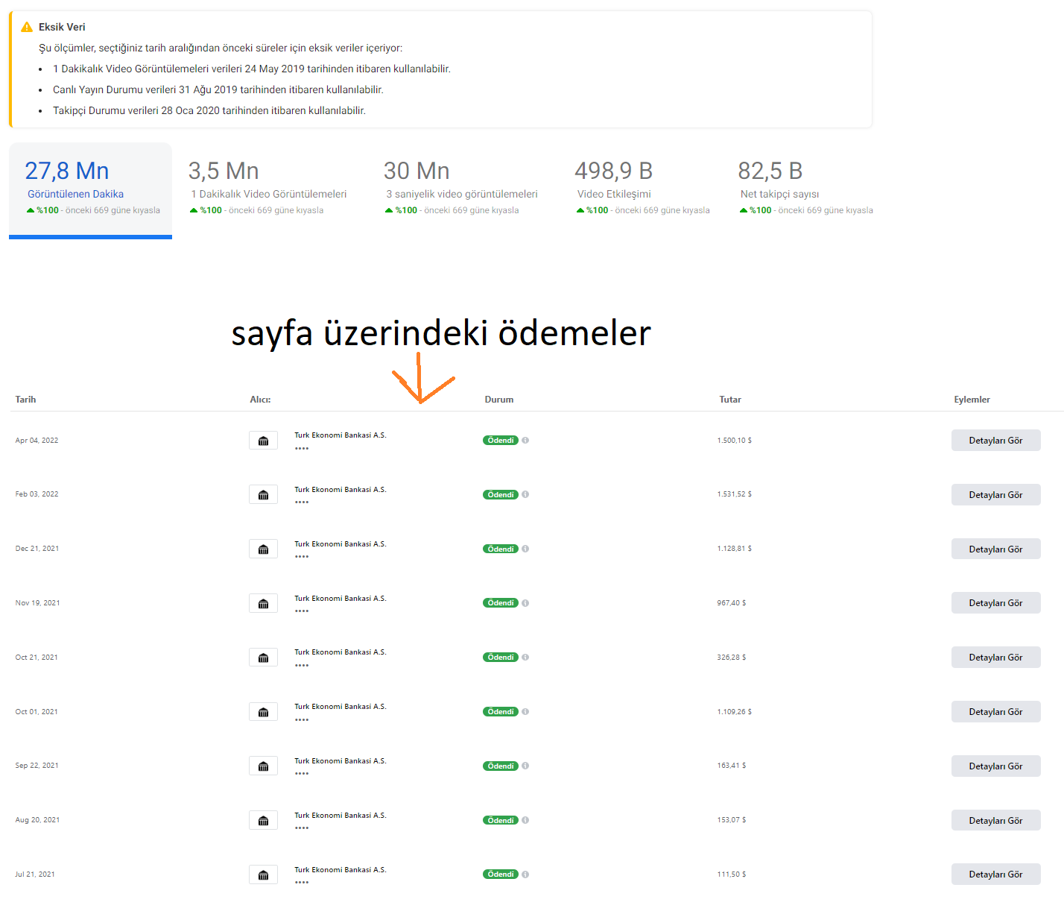Screen dimensions: 1064x914
Task: Click Turk Ekonomi Bankasi A.S. in Feb 03, 2022 row
Action: pos(341,490)
